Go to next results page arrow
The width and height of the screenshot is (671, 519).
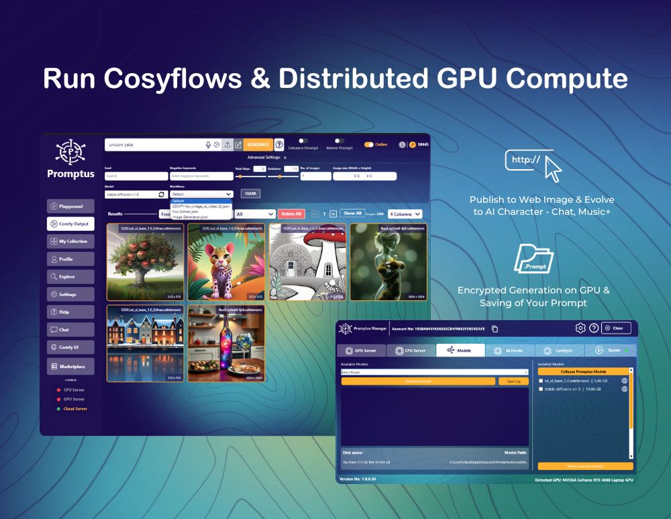tap(333, 214)
